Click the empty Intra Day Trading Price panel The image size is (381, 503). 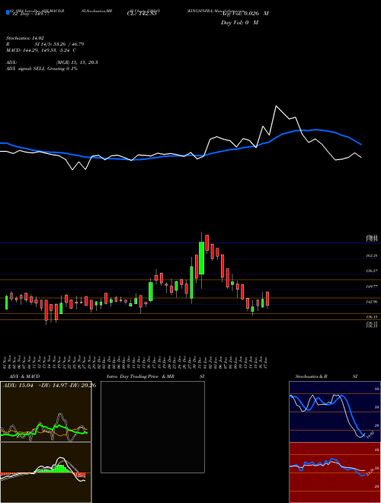pyautogui.click(x=152, y=427)
